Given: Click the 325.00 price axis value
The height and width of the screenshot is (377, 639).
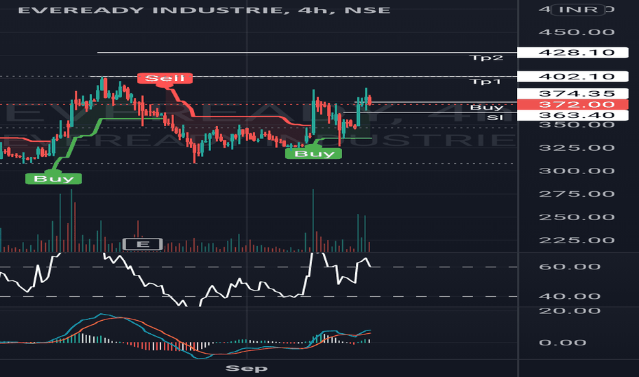Looking at the screenshot, I should [577, 147].
